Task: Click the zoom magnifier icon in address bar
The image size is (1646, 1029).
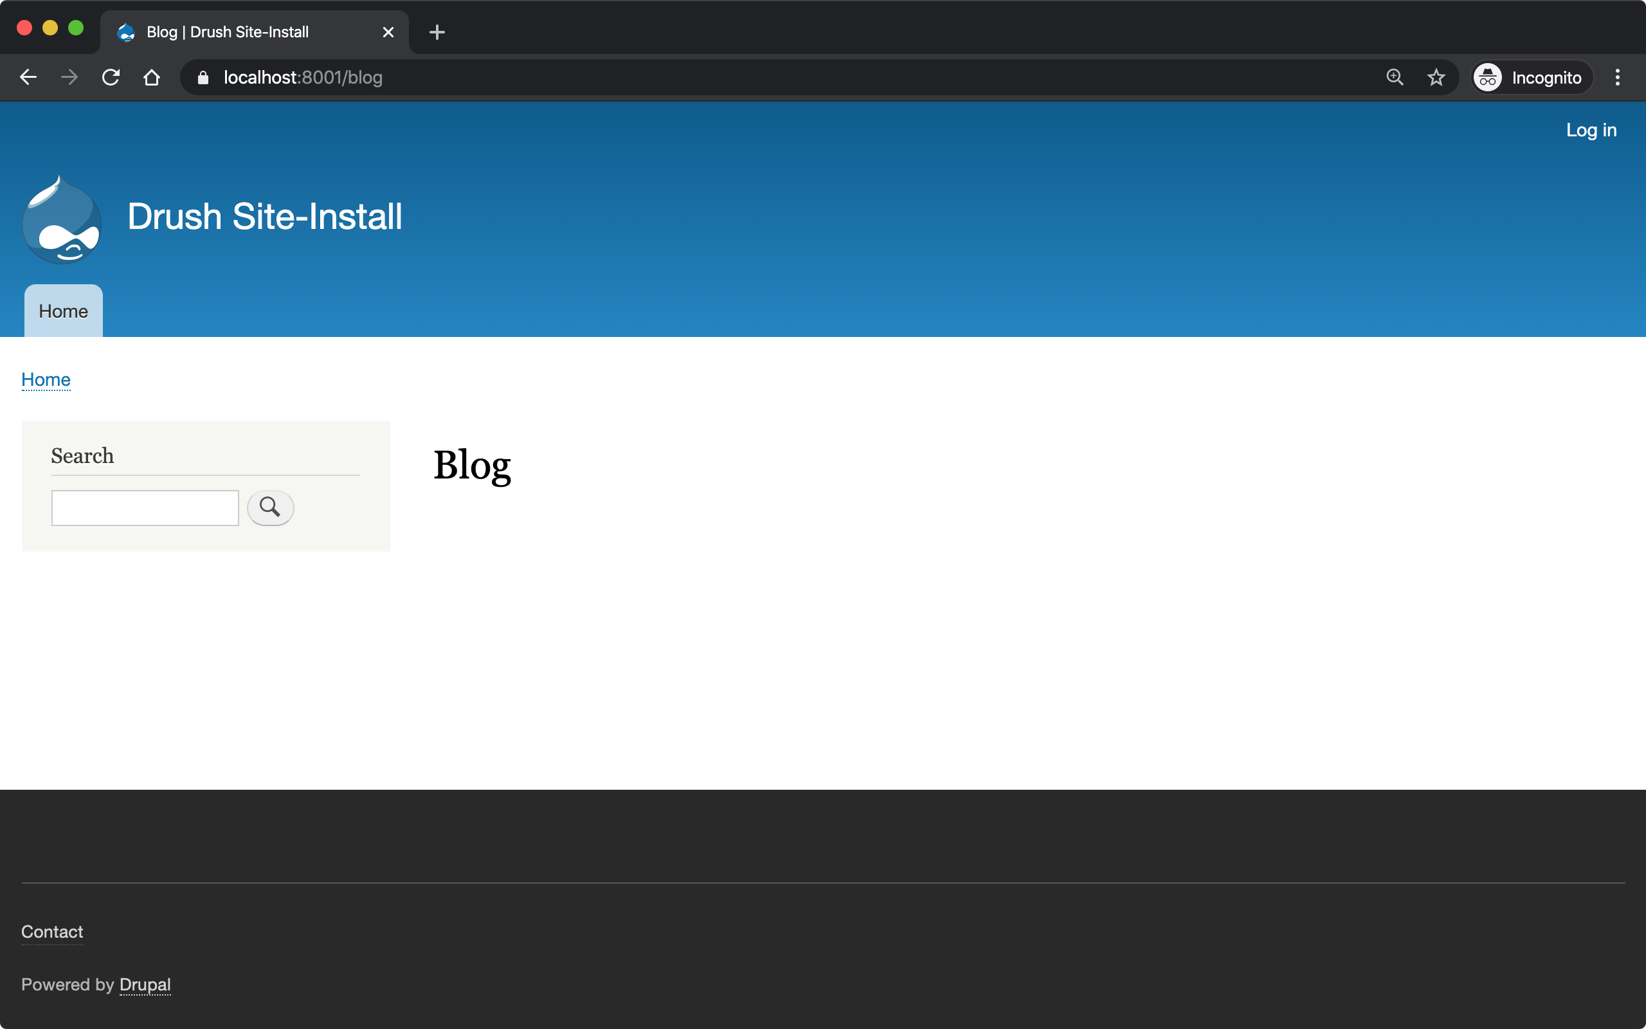Action: click(x=1395, y=78)
